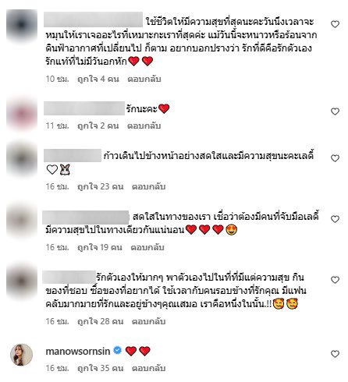The height and width of the screenshot is (382, 348).
Task: Reply to the comment with 19 likes
Action: coord(147,247)
